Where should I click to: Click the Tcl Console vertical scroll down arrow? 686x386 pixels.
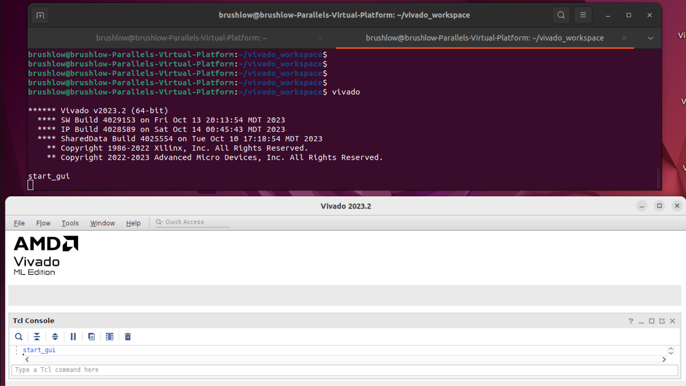pyautogui.click(x=671, y=354)
